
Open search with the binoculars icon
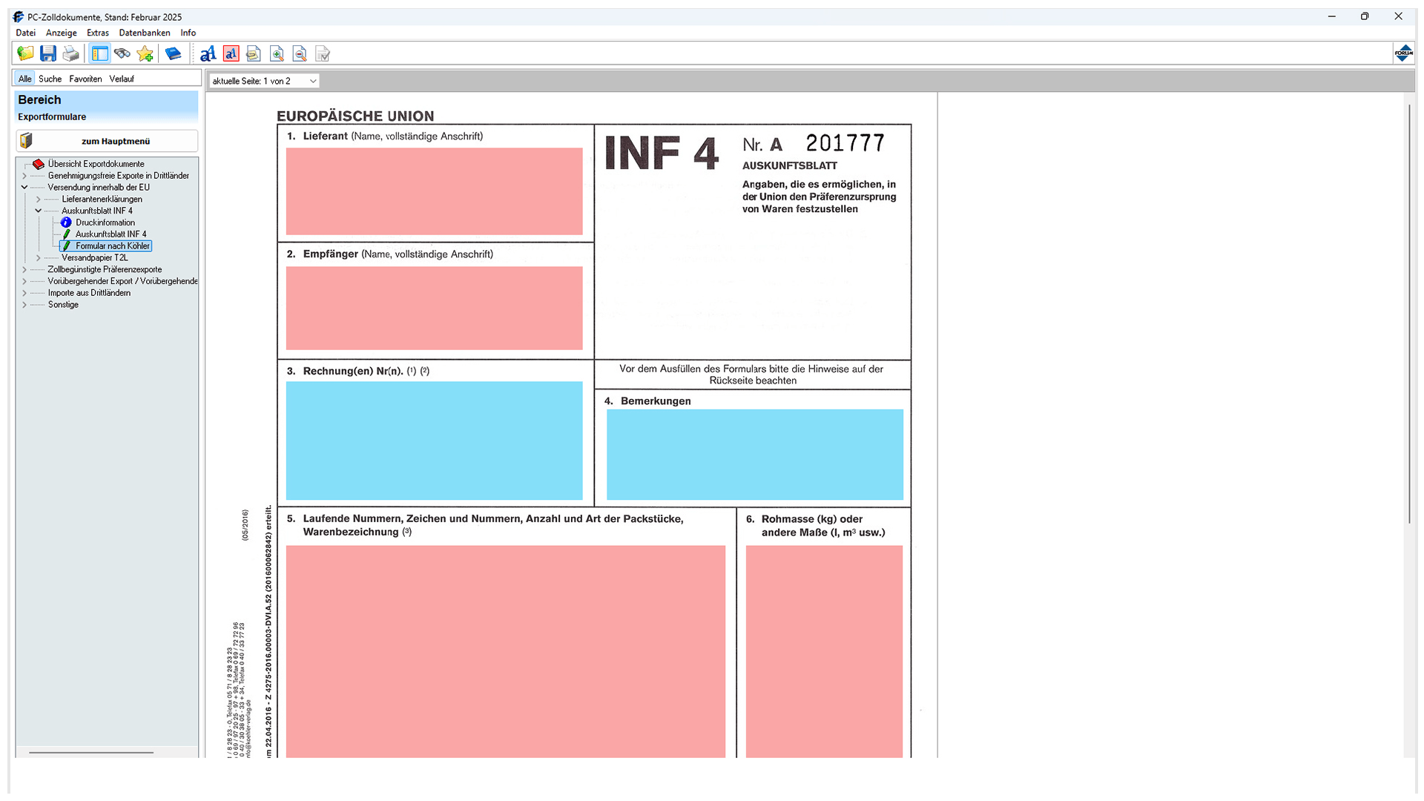point(122,53)
